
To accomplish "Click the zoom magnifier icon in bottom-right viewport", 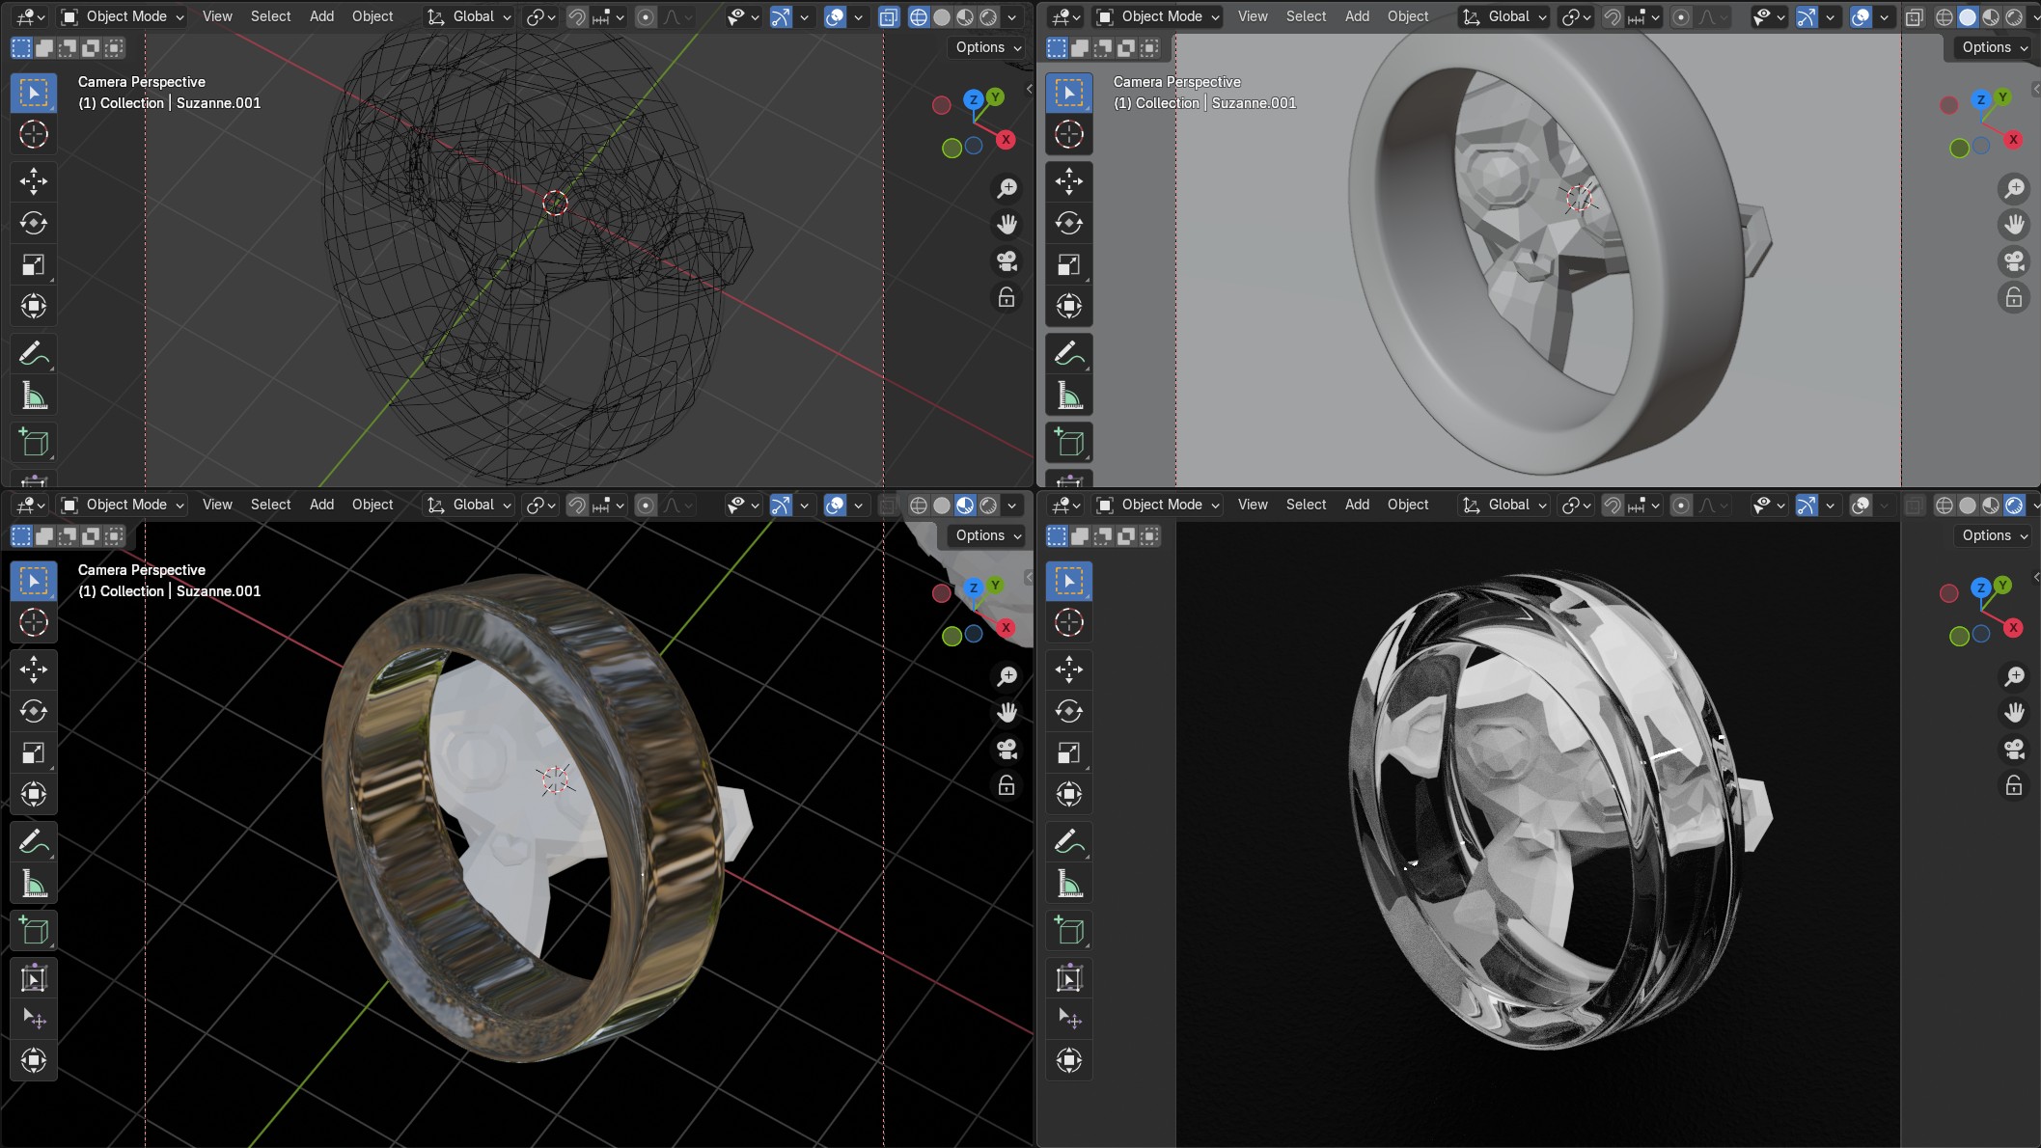I will (2014, 676).
